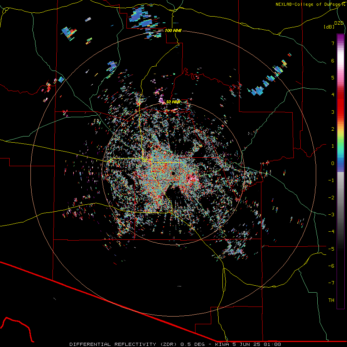347x347 pixels.
Task: Click the -5 value on the ZDR scale
Action: pos(331,249)
